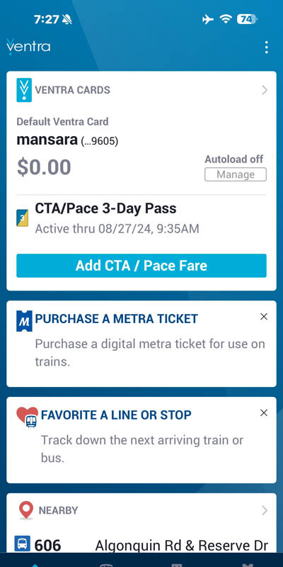Dismiss the Purchase a Metra Ticket card

pyautogui.click(x=264, y=317)
